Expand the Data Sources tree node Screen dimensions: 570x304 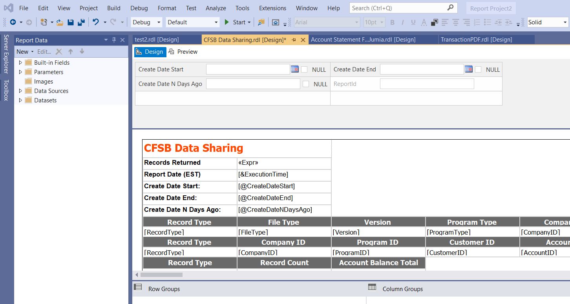(x=20, y=91)
